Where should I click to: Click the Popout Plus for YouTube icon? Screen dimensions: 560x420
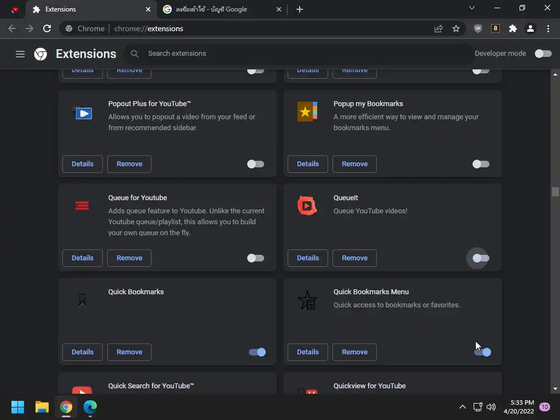(83, 113)
